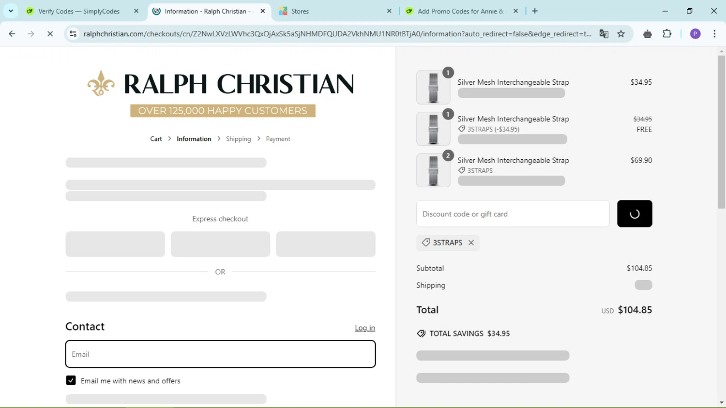Go to Cart breadcrumb link

(x=156, y=139)
